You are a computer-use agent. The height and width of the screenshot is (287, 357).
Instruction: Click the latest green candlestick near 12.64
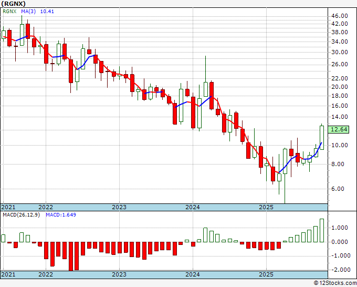tap(322, 138)
